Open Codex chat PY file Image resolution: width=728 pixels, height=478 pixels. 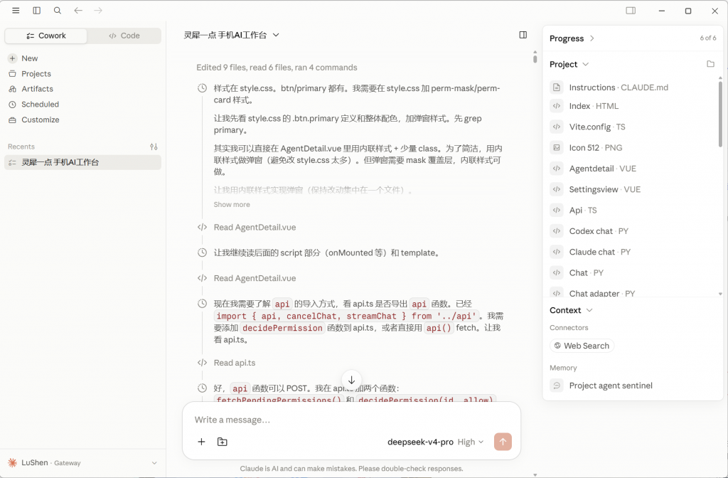point(599,231)
